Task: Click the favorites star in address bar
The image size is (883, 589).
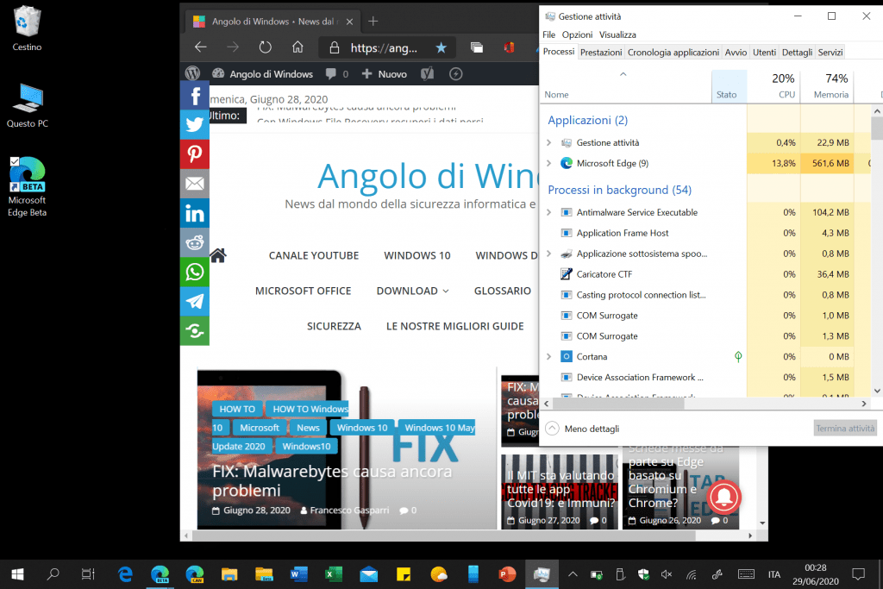Action: click(x=441, y=47)
